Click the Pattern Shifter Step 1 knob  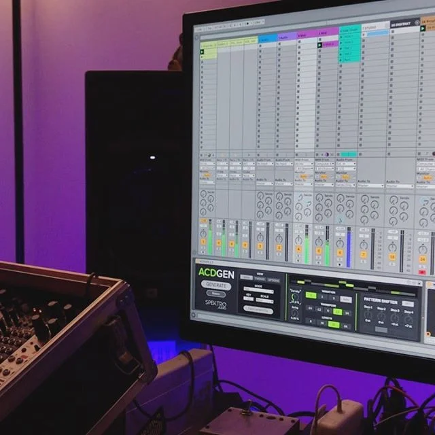(368, 315)
